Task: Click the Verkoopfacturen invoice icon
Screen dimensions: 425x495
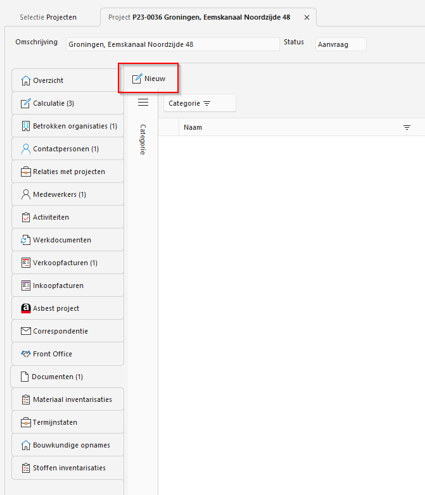Action: (x=25, y=263)
